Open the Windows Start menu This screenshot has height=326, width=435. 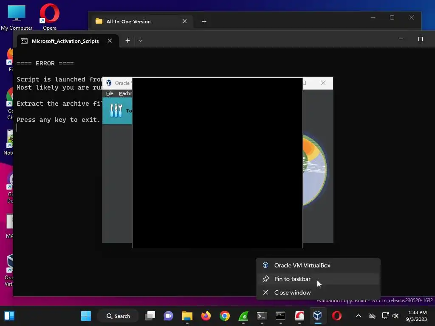86,316
